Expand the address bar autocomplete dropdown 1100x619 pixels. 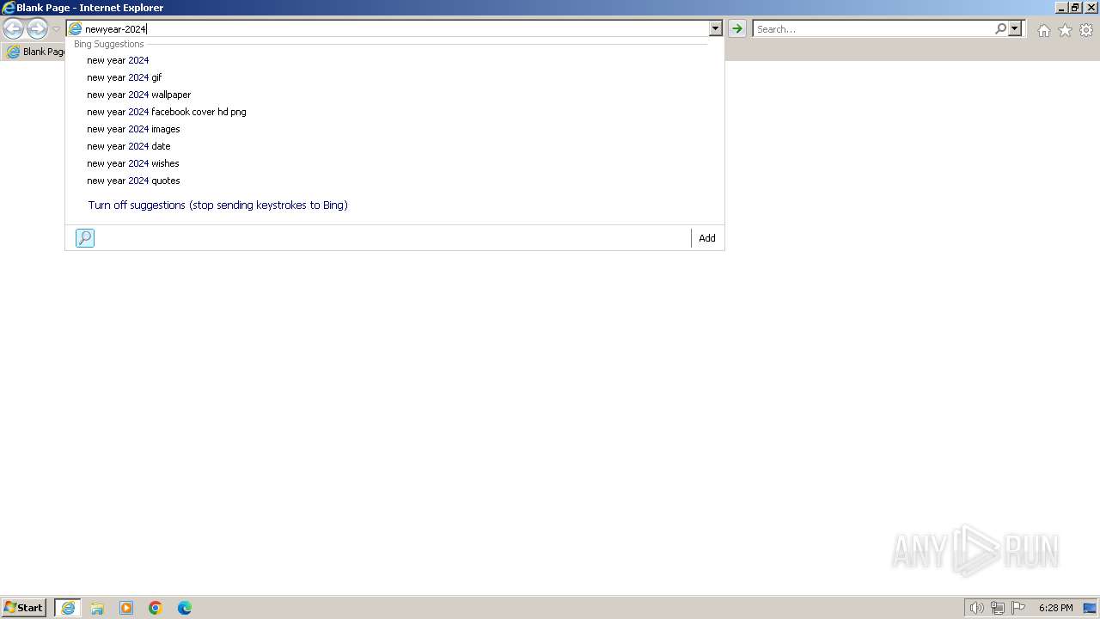(715, 28)
